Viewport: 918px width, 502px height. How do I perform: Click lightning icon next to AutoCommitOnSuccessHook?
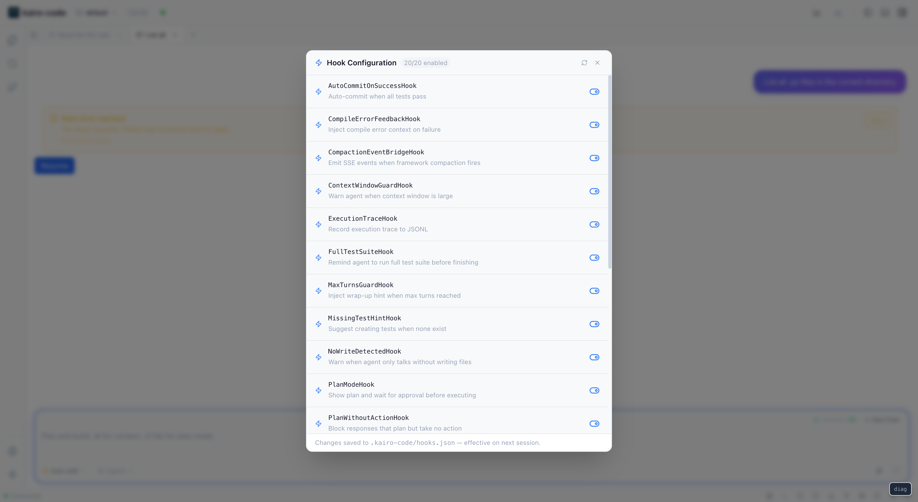(x=318, y=92)
